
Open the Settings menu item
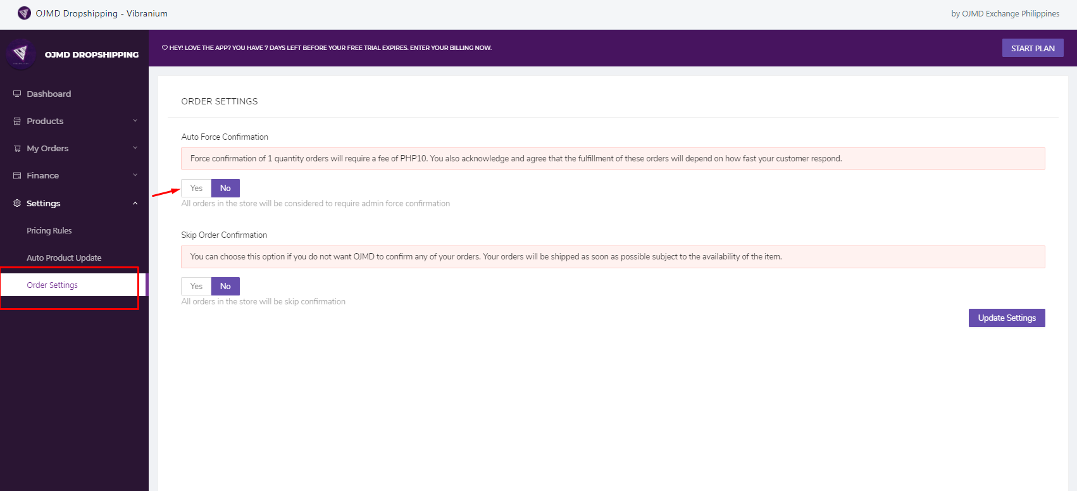click(x=74, y=203)
